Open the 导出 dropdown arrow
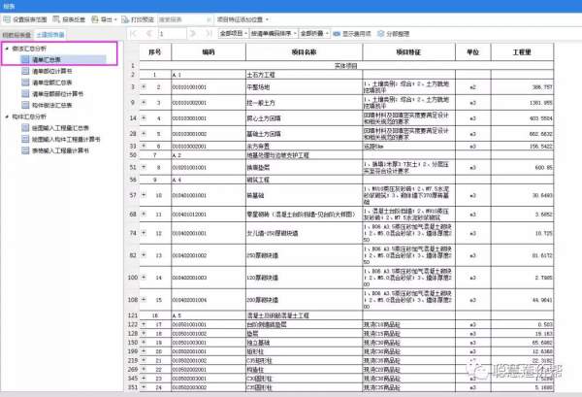Image resolution: width=582 pixels, height=397 pixels. [x=115, y=19]
